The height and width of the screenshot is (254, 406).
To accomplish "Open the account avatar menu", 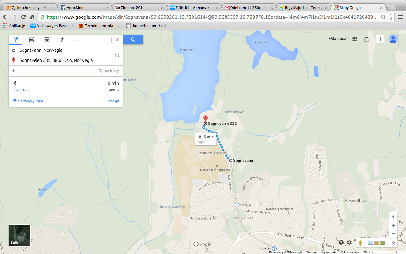I will coord(393,39).
